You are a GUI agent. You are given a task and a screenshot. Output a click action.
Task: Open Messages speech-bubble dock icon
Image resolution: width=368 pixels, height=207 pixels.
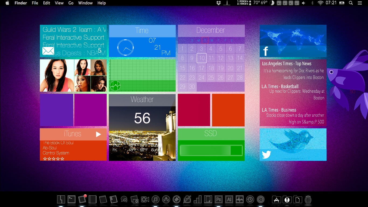(x=124, y=199)
